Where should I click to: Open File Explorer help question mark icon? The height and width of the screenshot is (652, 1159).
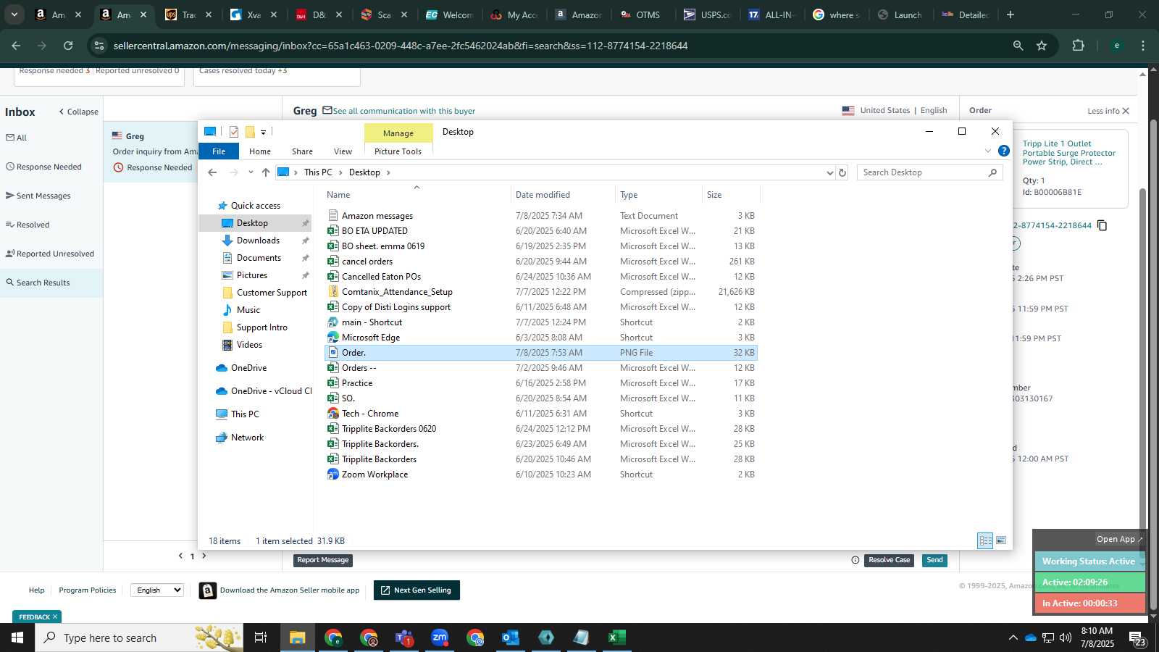[1004, 151]
